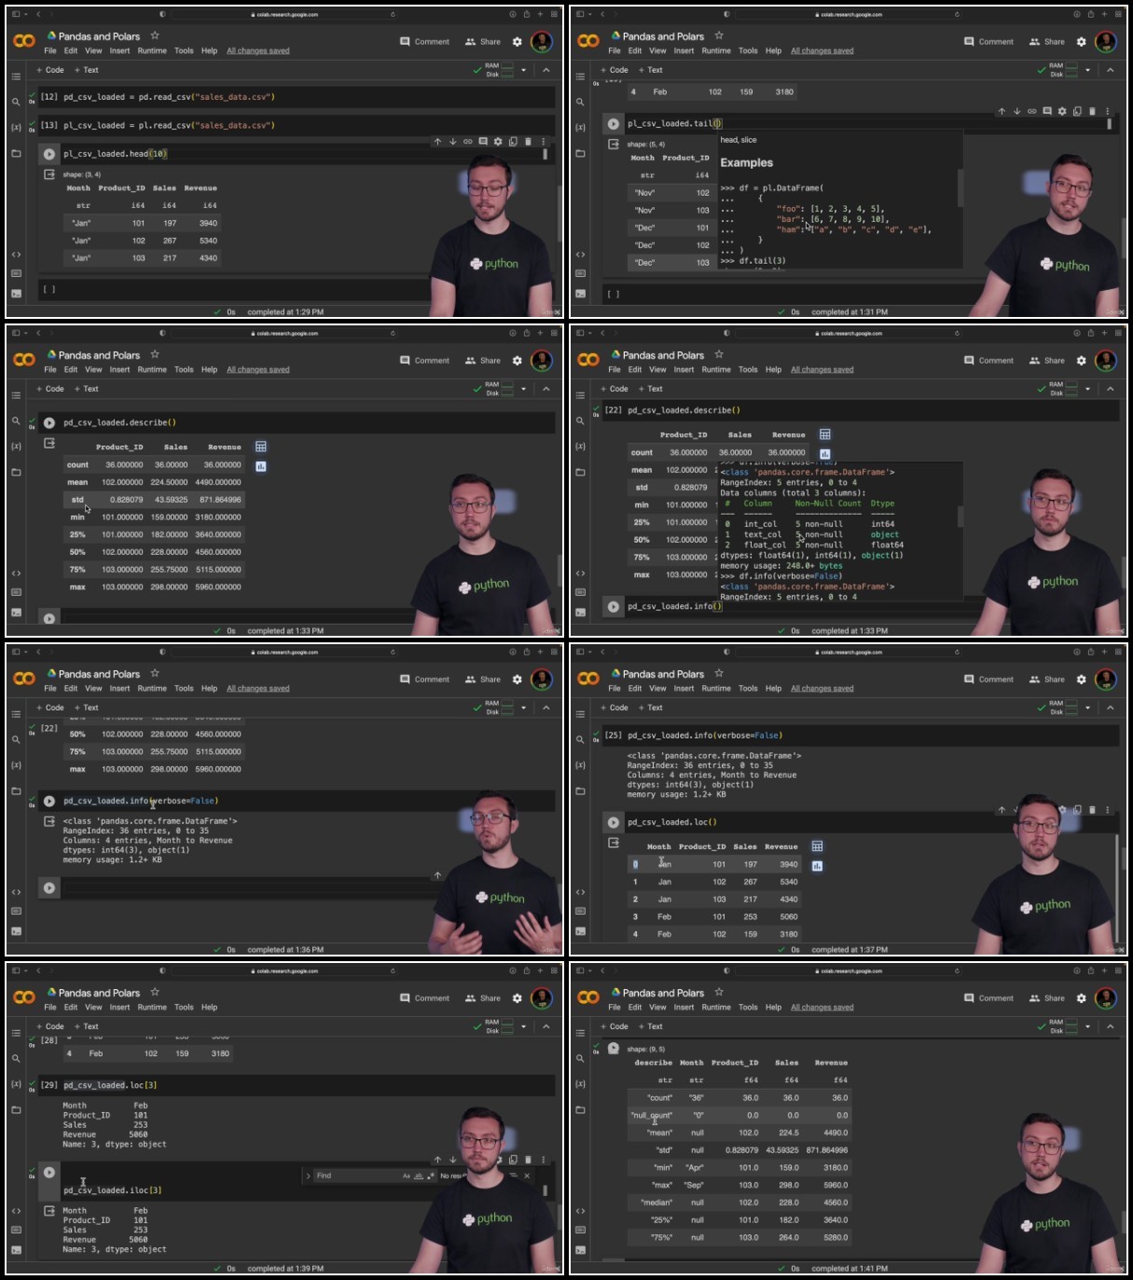Open RAM/Disk dropdown in the 1:39 PM panel
The image size is (1133, 1280).
[523, 1026]
